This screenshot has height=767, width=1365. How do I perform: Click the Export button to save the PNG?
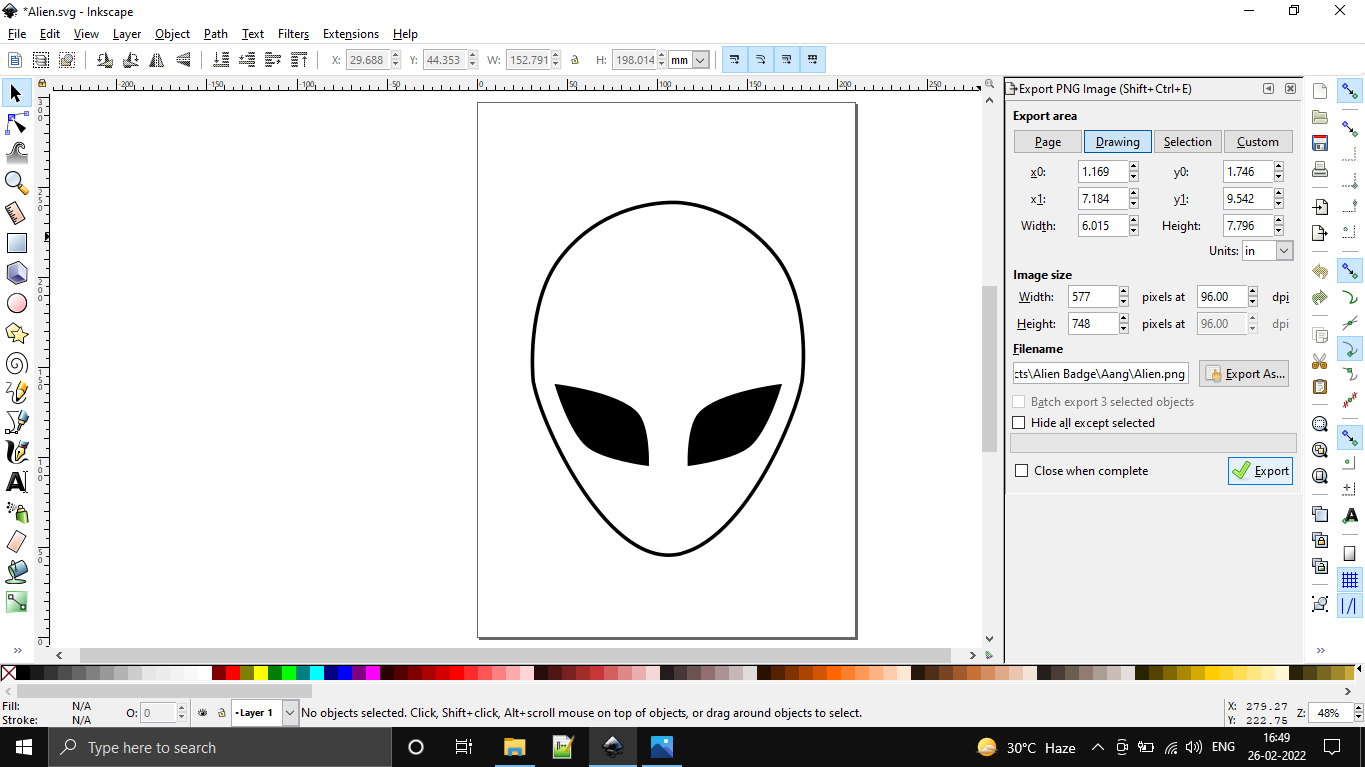point(1260,470)
